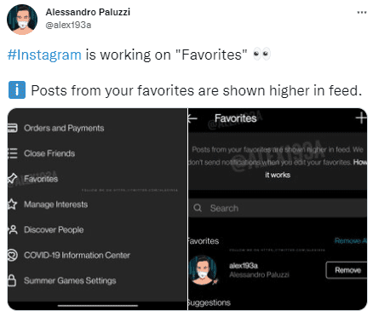Select the Manage Interests menu entry
This screenshot has width=373, height=317.
[x=56, y=205]
